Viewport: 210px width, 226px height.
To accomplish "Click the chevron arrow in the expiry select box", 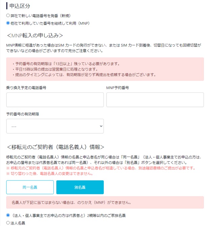I will tap(101, 126).
